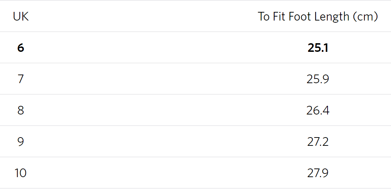Click the 25.9 foot length value

pos(317,79)
